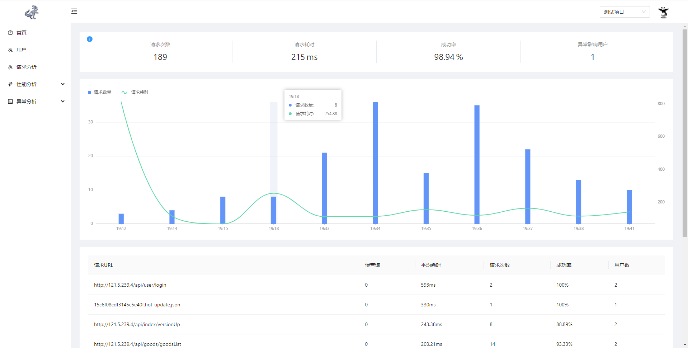Click the 请求分析 menu icon
This screenshot has width=688, height=348.
pyautogui.click(x=10, y=67)
